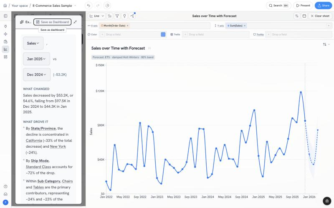Viewport: 334px width, 208px height.
Task: Toggle the left sidebar panel icon
Action: (x=5, y=16)
